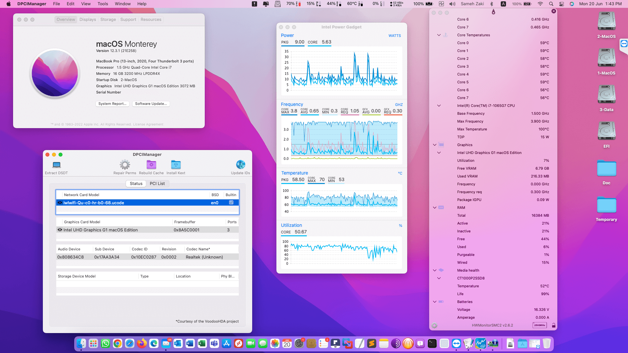This screenshot has width=628, height=353.
Task: Open the 3-Data drive on desktop
Action: click(x=606, y=95)
